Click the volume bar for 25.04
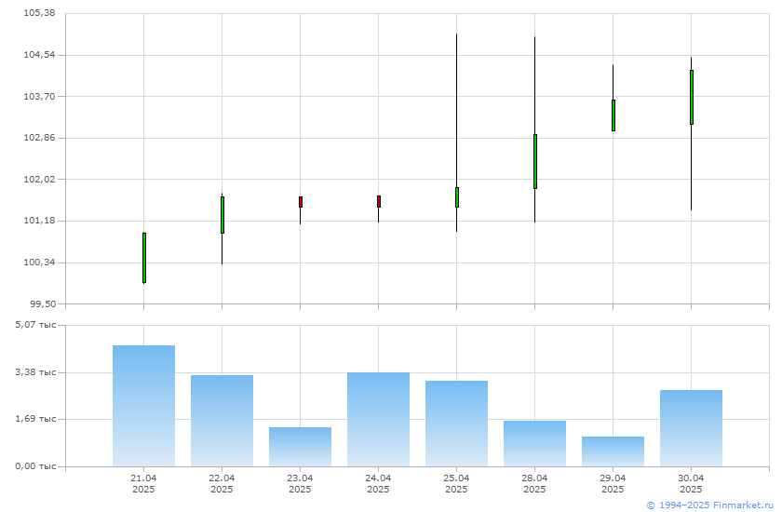 coord(457,424)
